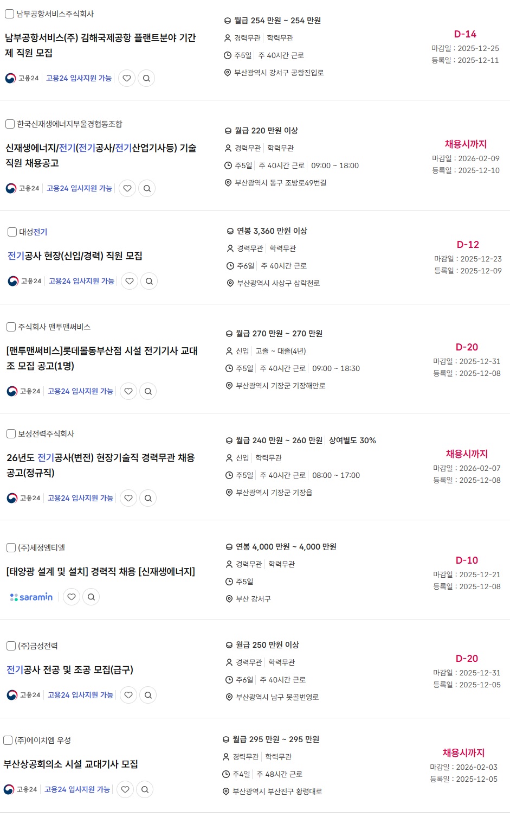Open 부산상공회의소 시설 교대기사 모집 posting
This screenshot has height=823, width=510.
tap(70, 764)
